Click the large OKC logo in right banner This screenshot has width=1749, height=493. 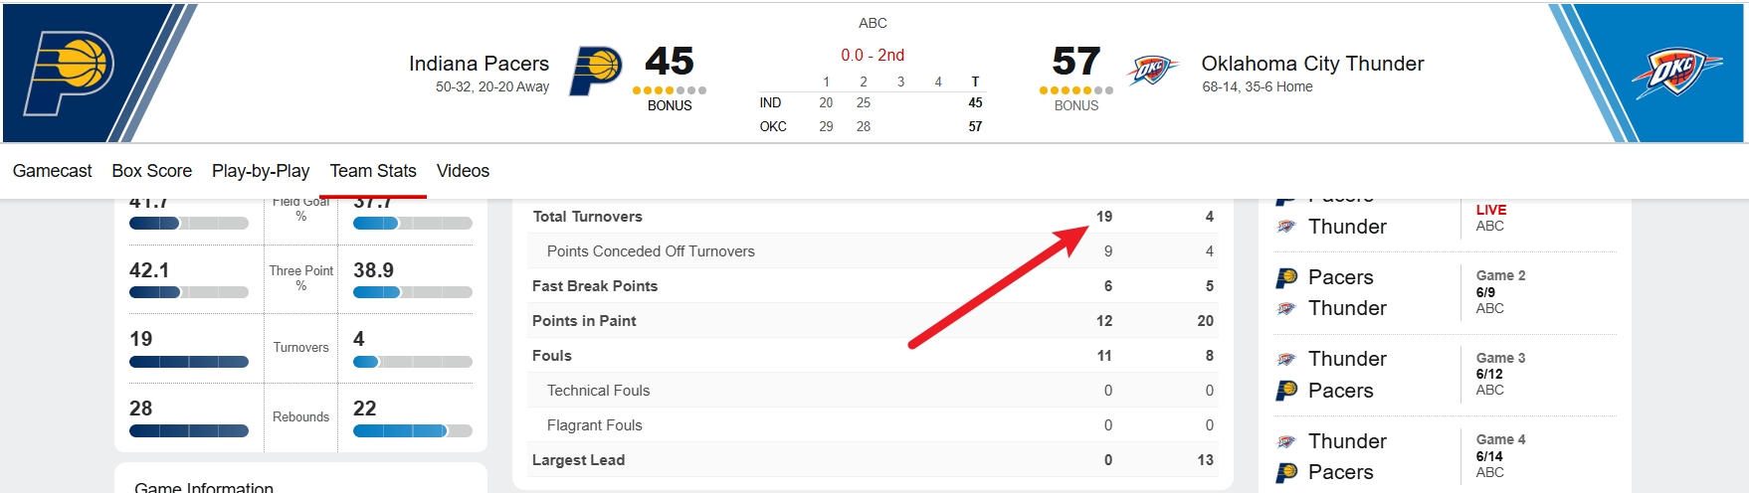1675,73
